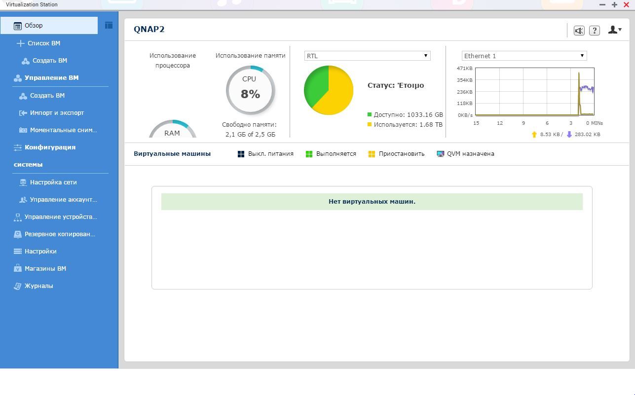Click the yellow Используется legend swatch
Image resolution: width=635 pixels, height=395 pixels.
[x=370, y=125]
